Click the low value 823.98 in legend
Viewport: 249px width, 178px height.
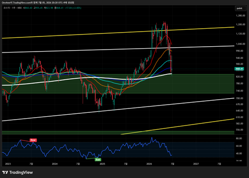[x=49, y=8]
